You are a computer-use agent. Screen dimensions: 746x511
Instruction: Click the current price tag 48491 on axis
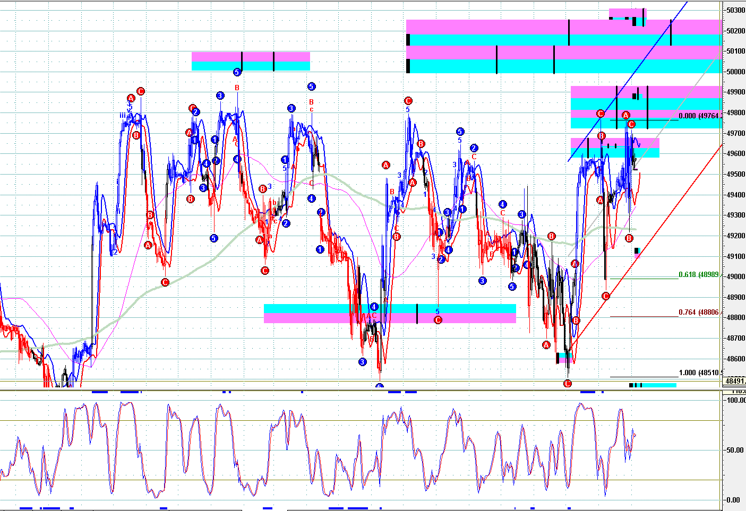point(735,381)
